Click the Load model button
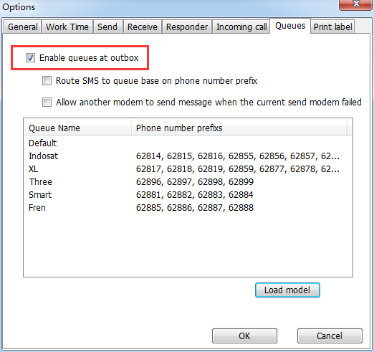374x352 pixels. [x=287, y=290]
